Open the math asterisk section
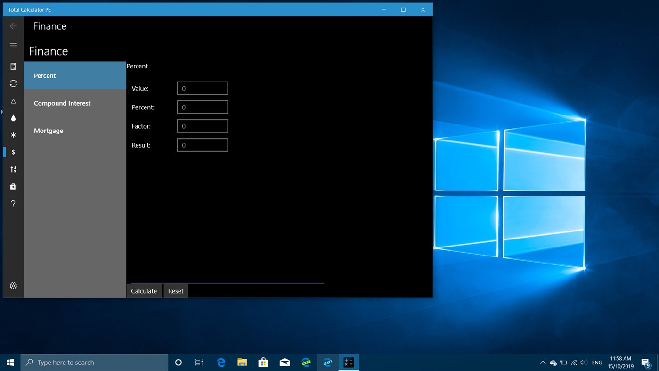Viewport: 659px width, 371px height. [x=13, y=135]
